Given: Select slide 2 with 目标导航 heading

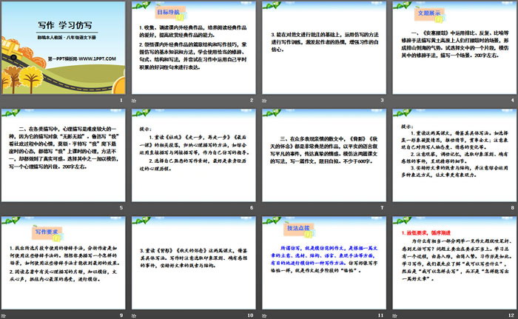Looking at the screenshot, I should (x=193, y=48).
